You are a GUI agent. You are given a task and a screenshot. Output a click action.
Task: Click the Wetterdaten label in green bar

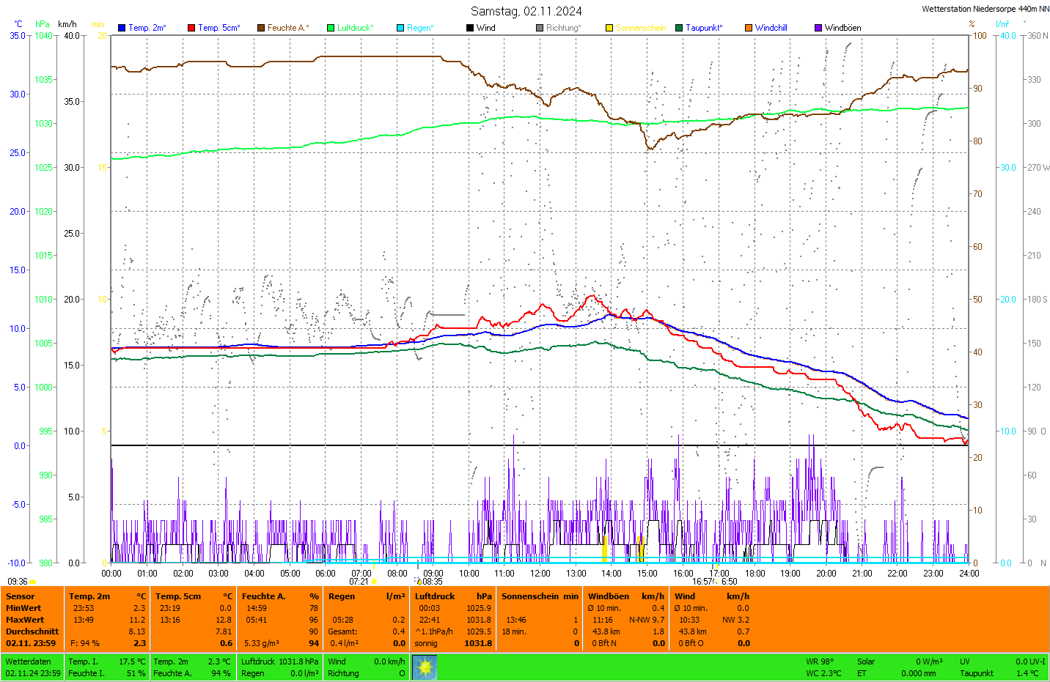coord(29,661)
